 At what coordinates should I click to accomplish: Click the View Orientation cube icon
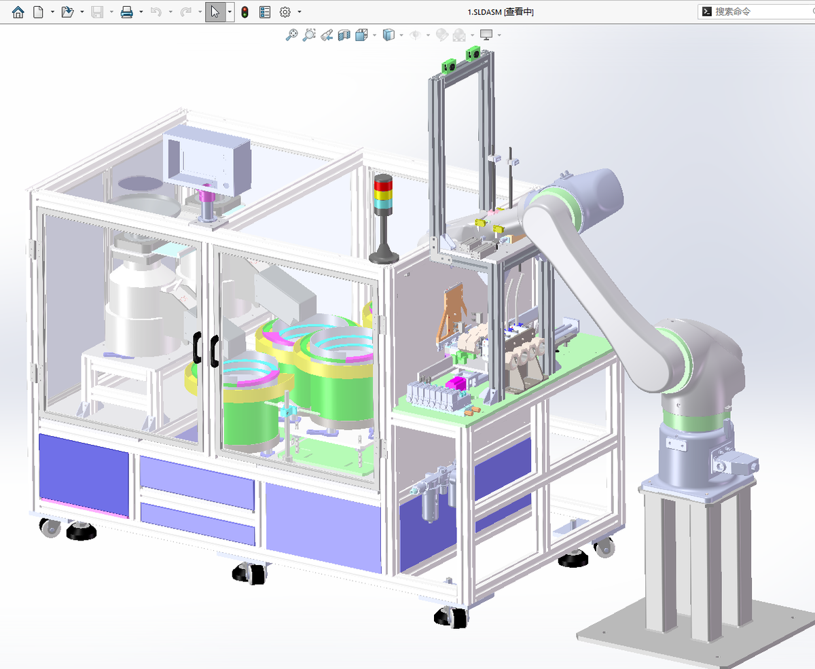361,35
